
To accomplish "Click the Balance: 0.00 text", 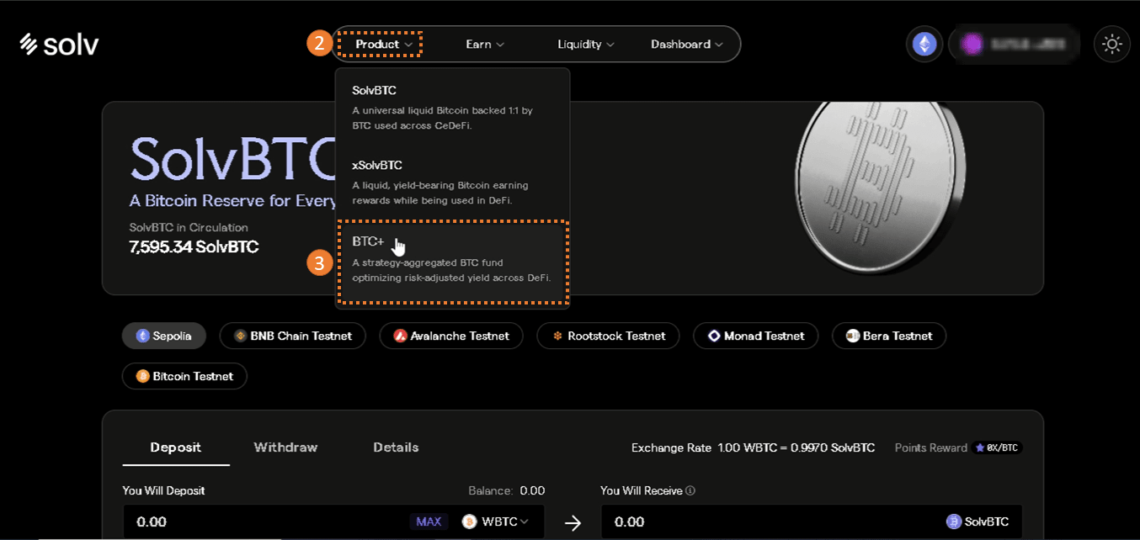I will (x=507, y=490).
